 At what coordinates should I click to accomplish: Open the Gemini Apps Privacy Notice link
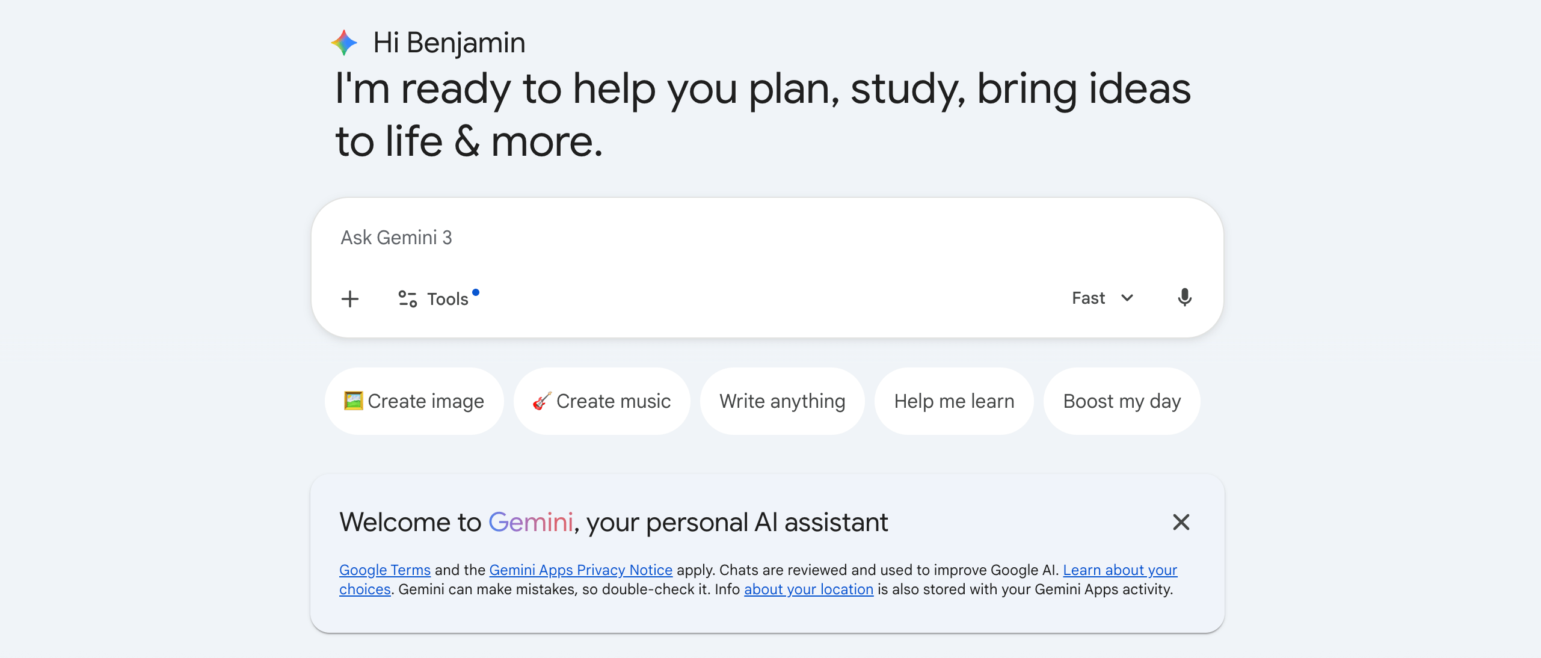click(x=580, y=570)
